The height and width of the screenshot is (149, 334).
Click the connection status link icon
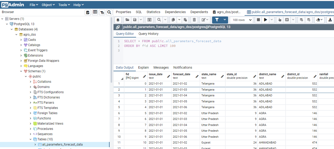click(x=118, y=27)
